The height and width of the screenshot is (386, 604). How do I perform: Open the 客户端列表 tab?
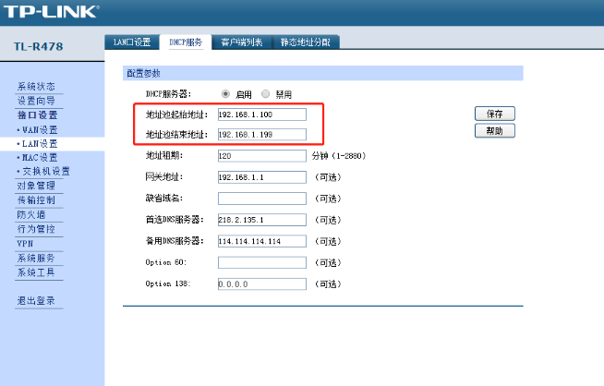point(242,42)
